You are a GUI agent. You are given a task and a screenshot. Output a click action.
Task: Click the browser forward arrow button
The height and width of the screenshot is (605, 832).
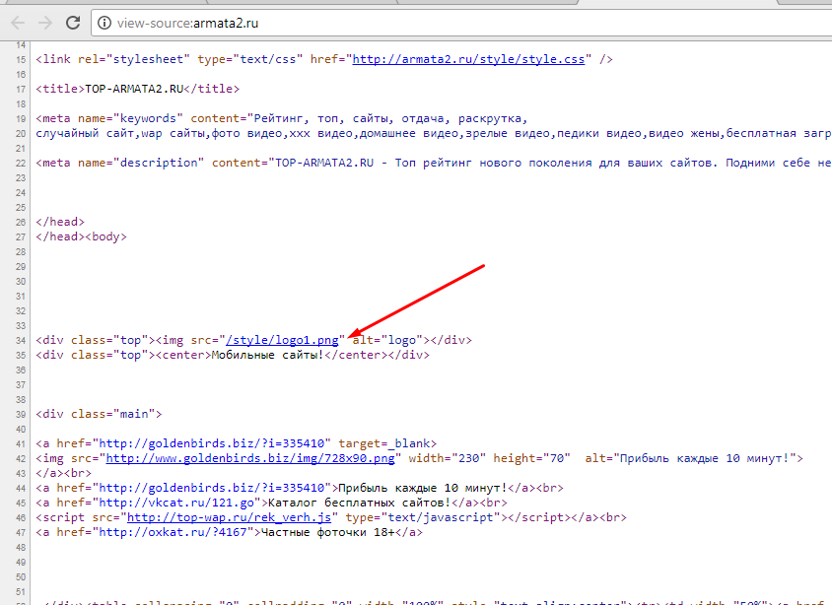[x=45, y=21]
